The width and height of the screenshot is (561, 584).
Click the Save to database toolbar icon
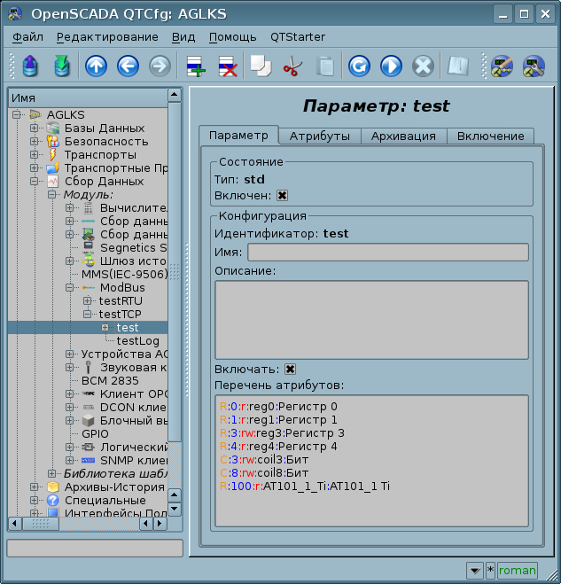61,66
